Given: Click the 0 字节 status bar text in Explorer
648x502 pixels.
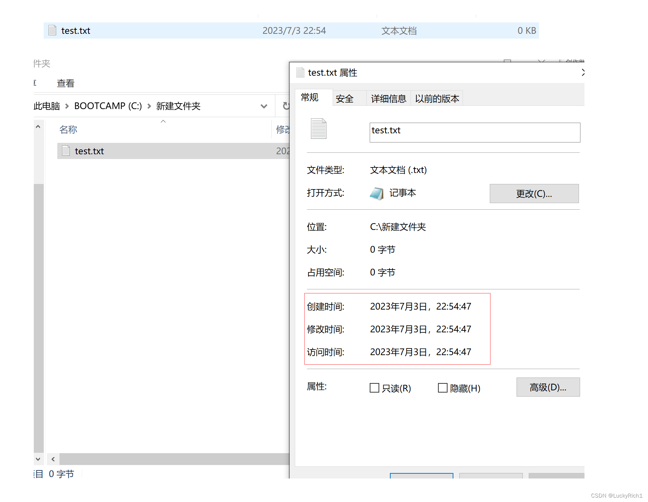Looking at the screenshot, I should tap(61, 474).
